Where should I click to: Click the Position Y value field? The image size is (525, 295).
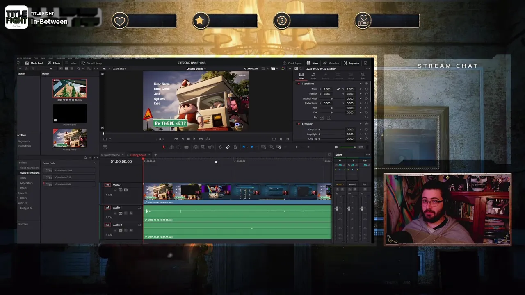(x=350, y=94)
